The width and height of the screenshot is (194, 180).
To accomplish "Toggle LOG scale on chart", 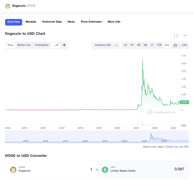I will (184, 45).
